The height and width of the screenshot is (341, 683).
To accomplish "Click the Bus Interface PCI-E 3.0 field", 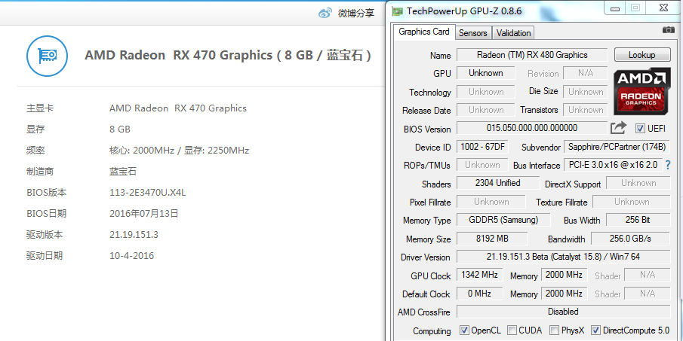I will pyautogui.click(x=614, y=165).
